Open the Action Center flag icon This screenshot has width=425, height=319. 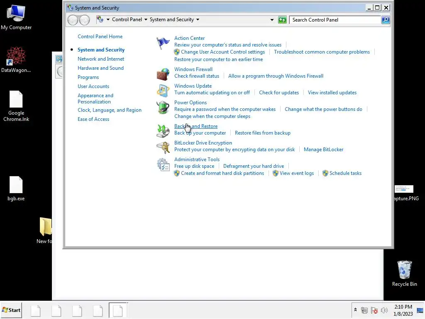(x=163, y=43)
